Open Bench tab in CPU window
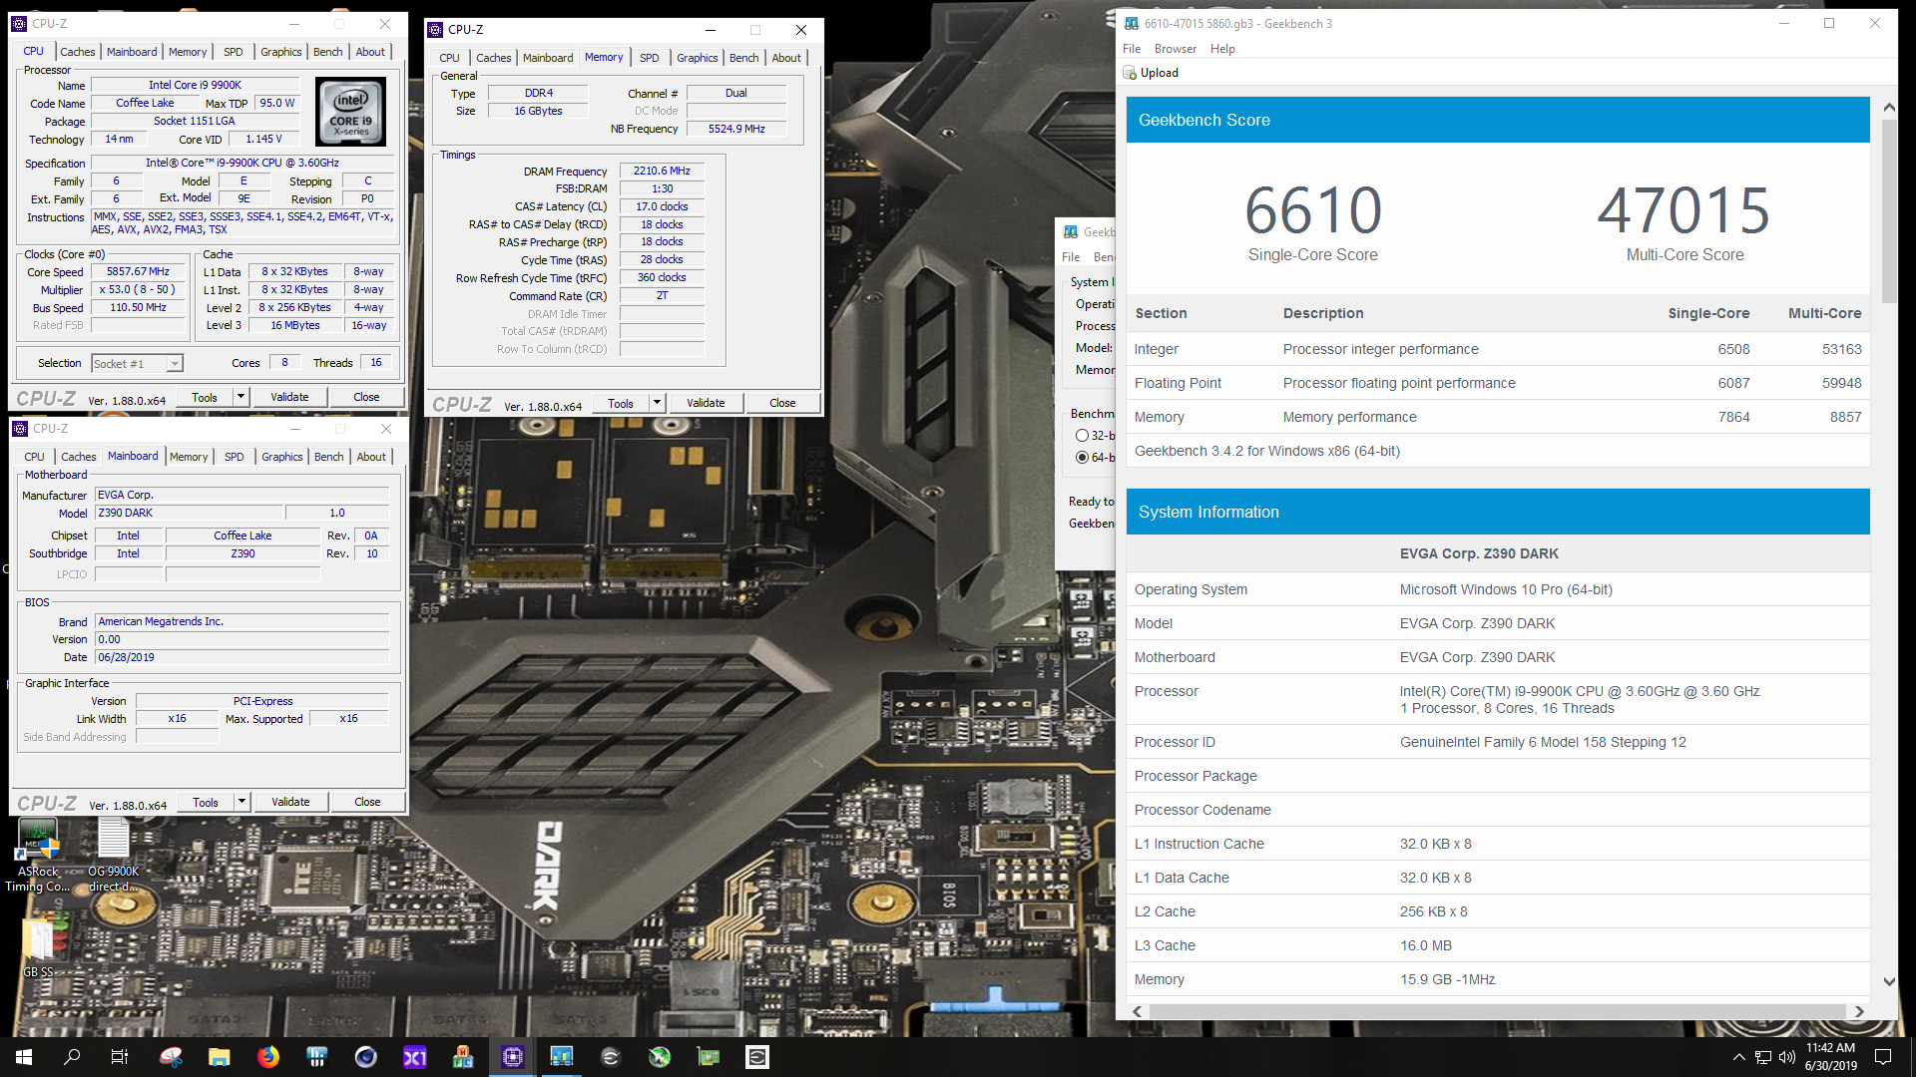The height and width of the screenshot is (1077, 1916). tap(328, 52)
